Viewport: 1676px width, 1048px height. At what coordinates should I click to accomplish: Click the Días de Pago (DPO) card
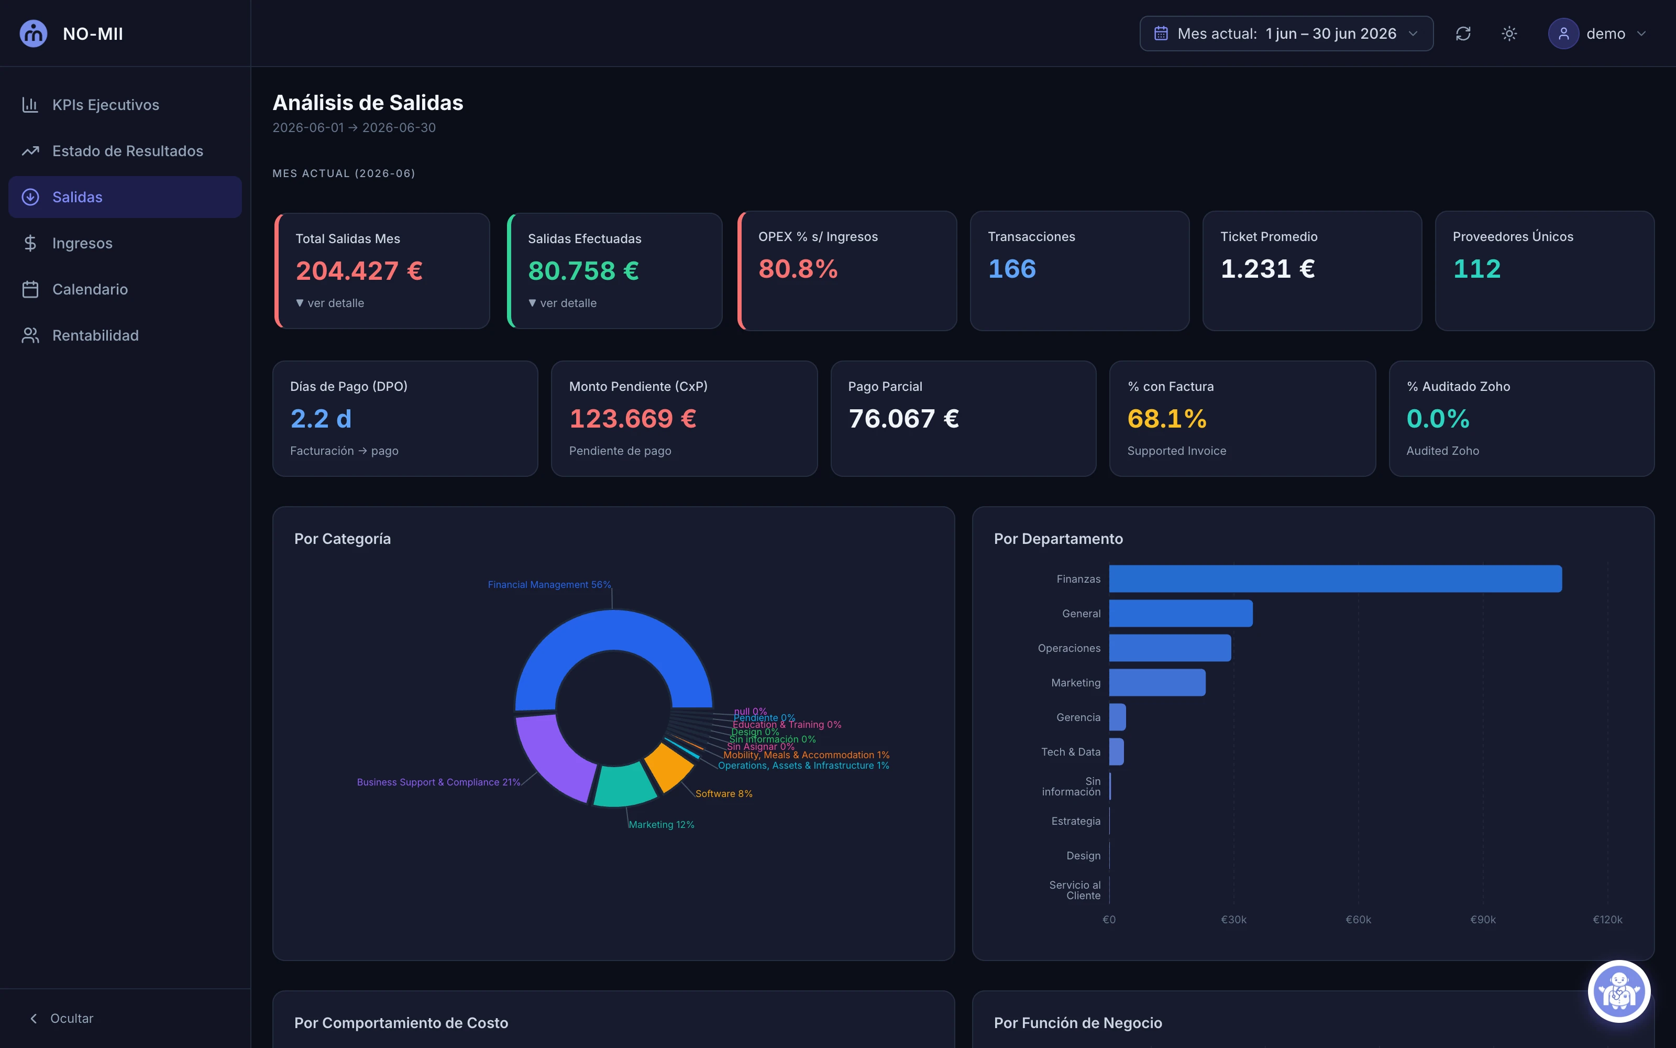tap(405, 419)
